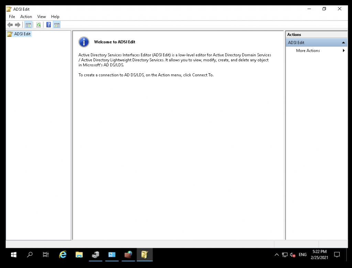
Task: Open the notification center icon
Action: pyautogui.click(x=337, y=255)
